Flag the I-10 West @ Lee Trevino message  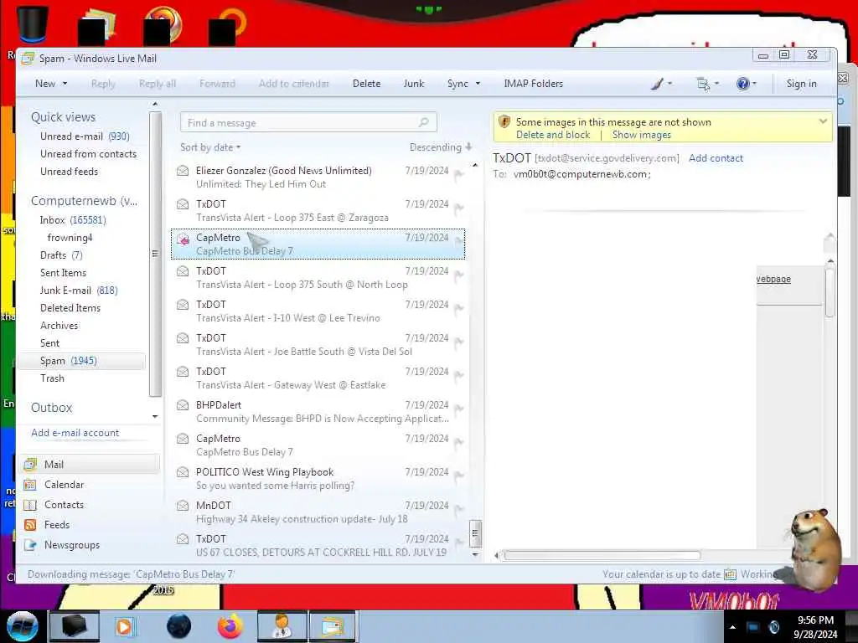459,308
